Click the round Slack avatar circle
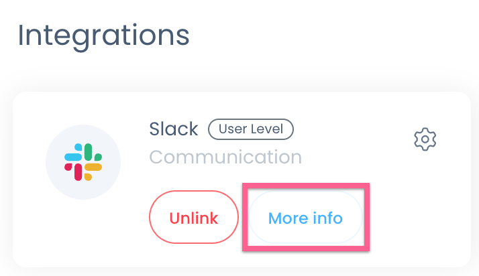 [83, 163]
